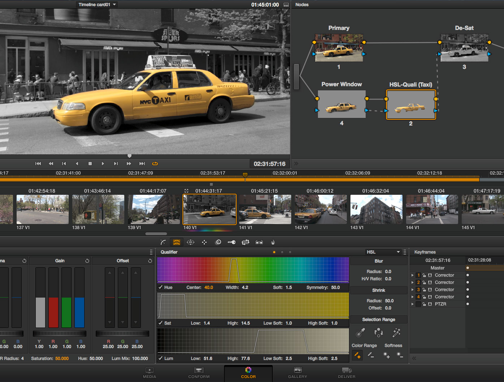Toggle the Lum qualifier checkbox
The height and width of the screenshot is (382, 504).
160,358
